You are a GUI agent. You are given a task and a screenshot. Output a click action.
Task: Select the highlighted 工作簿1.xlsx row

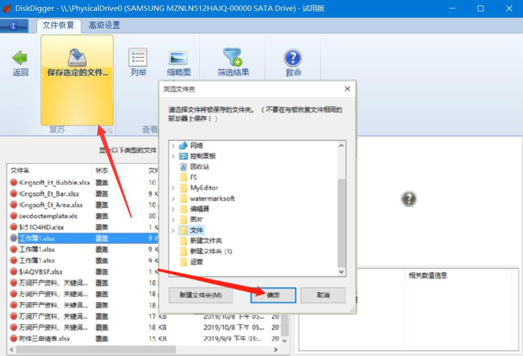pos(83,238)
